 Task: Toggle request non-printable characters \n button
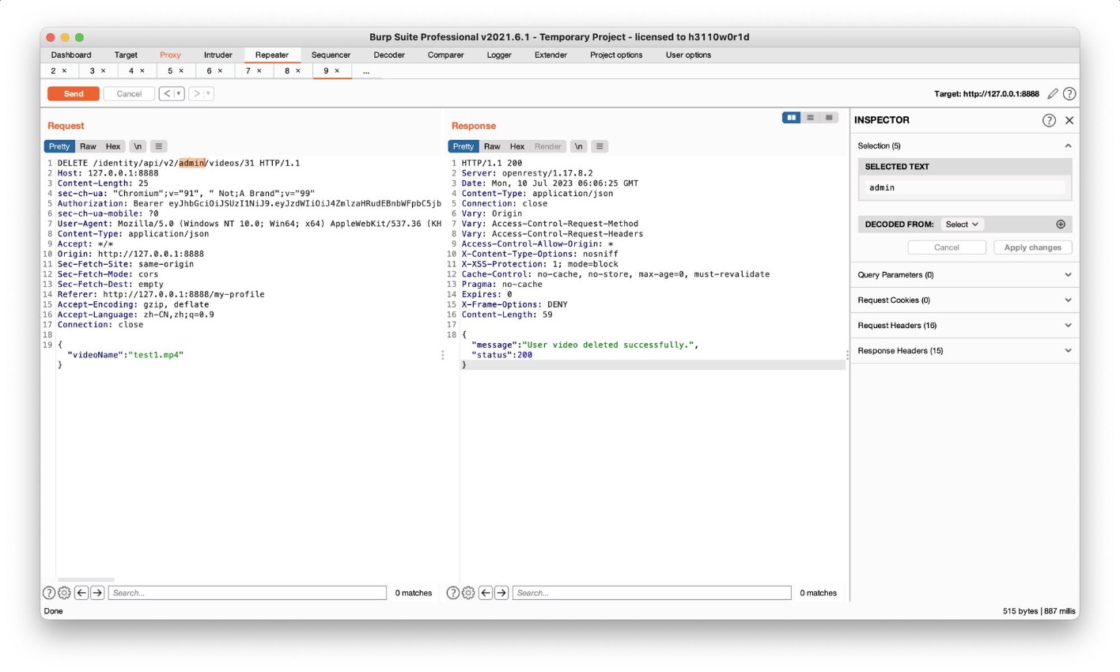pos(138,146)
